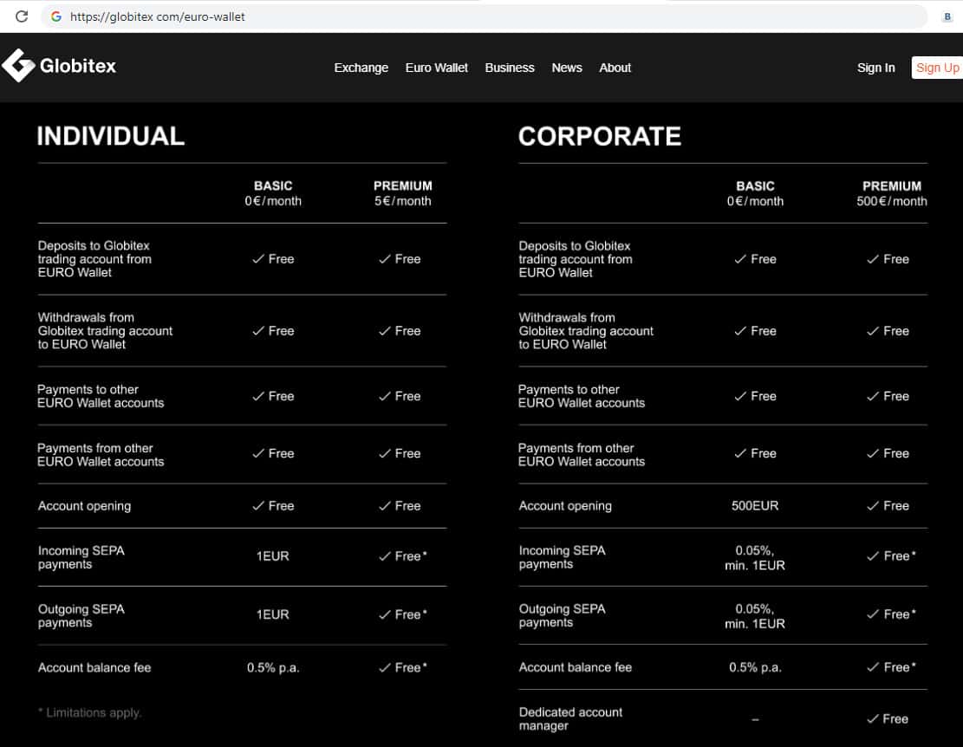Click the Globitex diamond logo icon
The width and height of the screenshot is (963, 747).
(18, 66)
